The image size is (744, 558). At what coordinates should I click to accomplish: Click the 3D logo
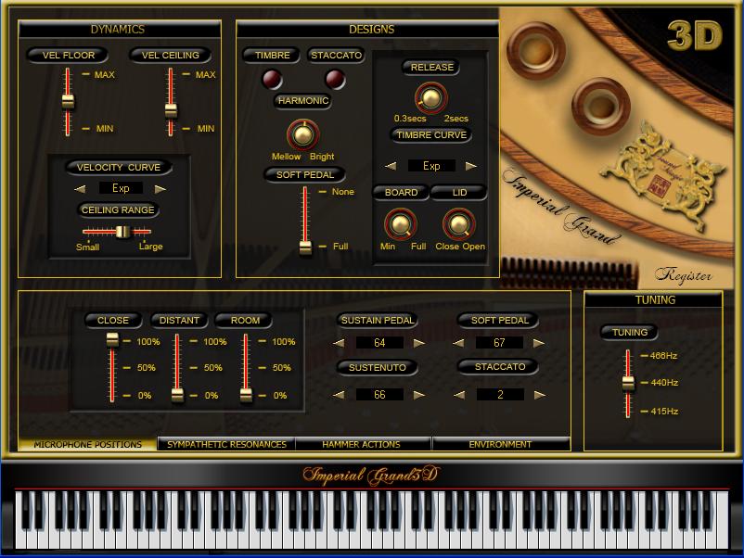694,36
